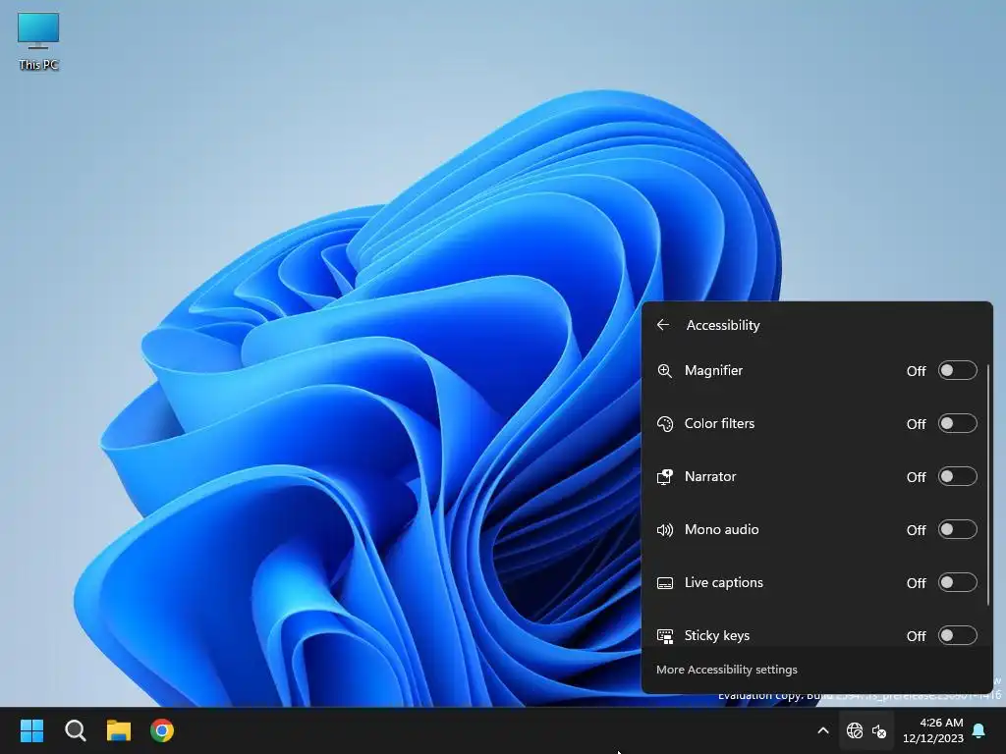Launch Google Chrome from taskbar

click(x=162, y=730)
